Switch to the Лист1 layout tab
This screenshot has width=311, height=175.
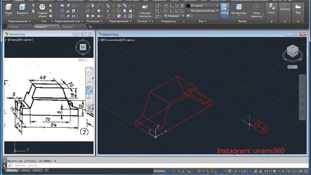(25, 170)
